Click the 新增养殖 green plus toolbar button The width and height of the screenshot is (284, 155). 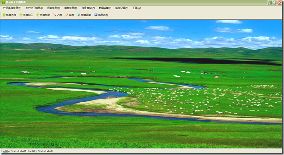(9, 15)
